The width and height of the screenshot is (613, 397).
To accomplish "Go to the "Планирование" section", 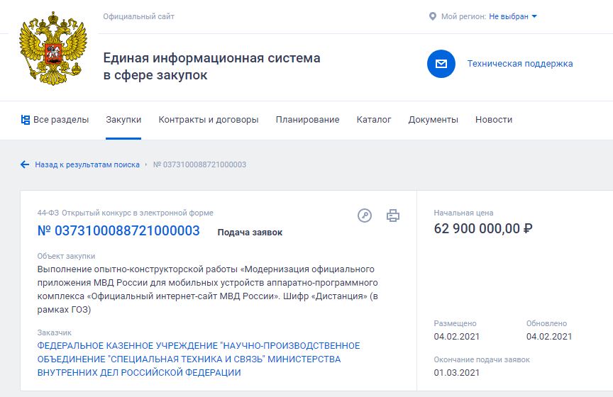I will click(x=307, y=119).
